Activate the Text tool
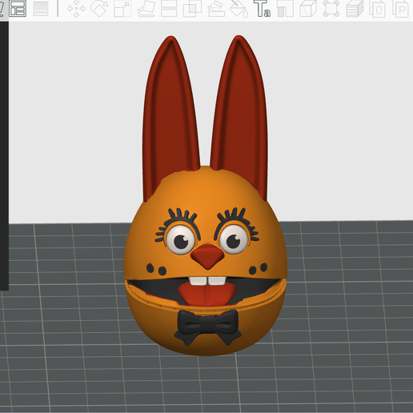 262,9
